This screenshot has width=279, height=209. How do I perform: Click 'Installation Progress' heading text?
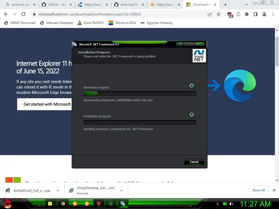[94, 52]
